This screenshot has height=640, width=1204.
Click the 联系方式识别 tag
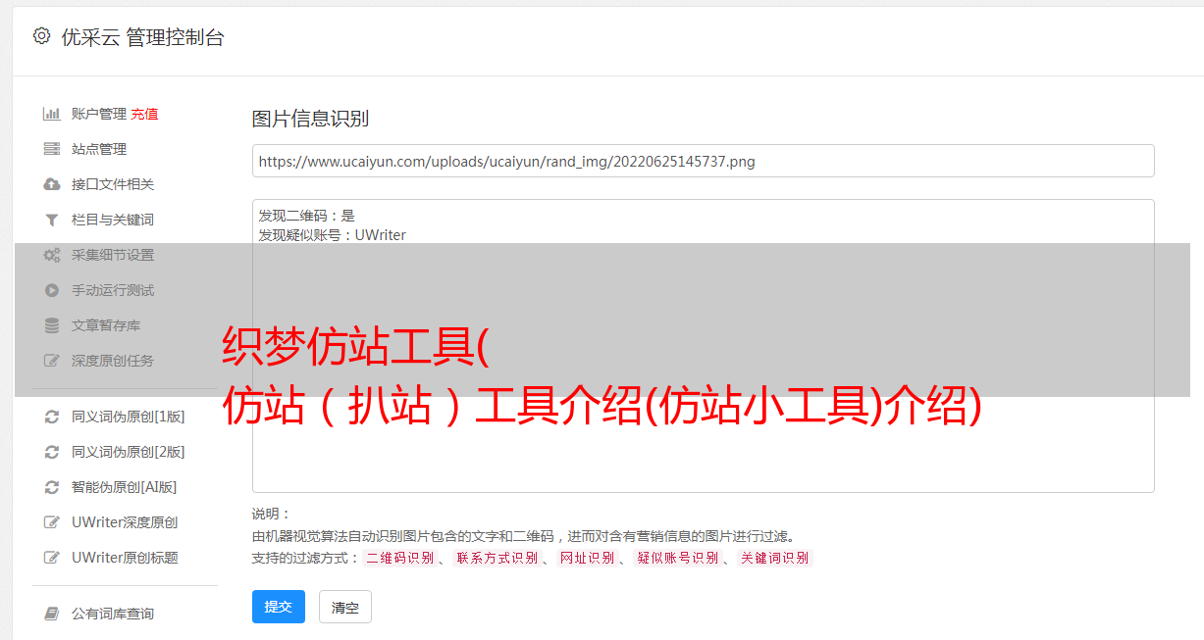pyautogui.click(x=497, y=558)
